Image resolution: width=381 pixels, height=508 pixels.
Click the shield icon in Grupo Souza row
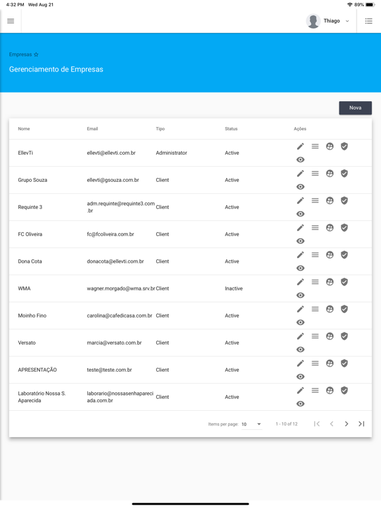pyautogui.click(x=344, y=174)
